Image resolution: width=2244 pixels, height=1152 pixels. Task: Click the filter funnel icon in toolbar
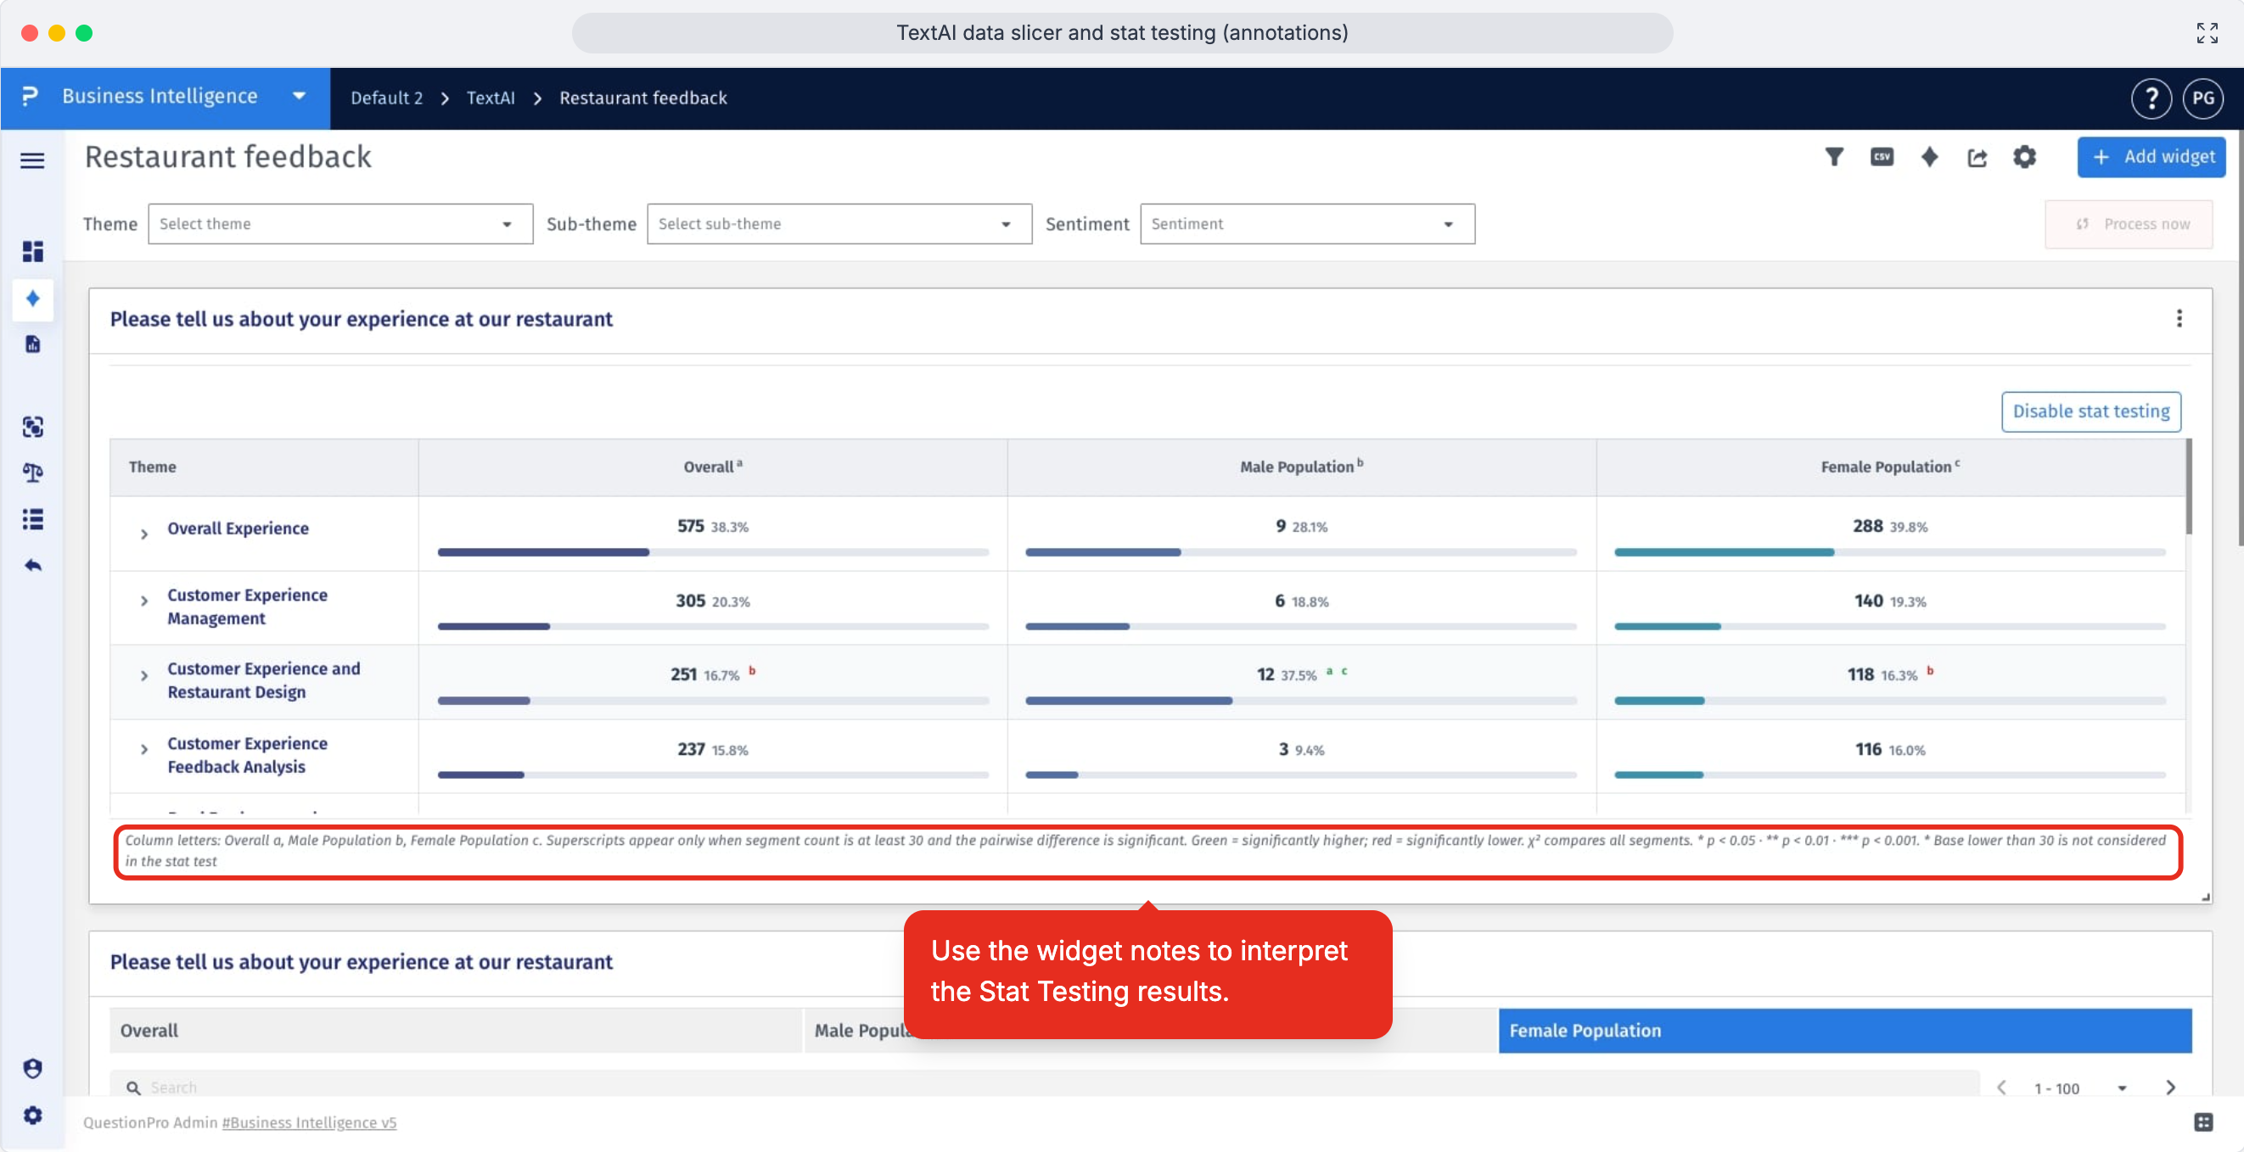(x=1834, y=157)
